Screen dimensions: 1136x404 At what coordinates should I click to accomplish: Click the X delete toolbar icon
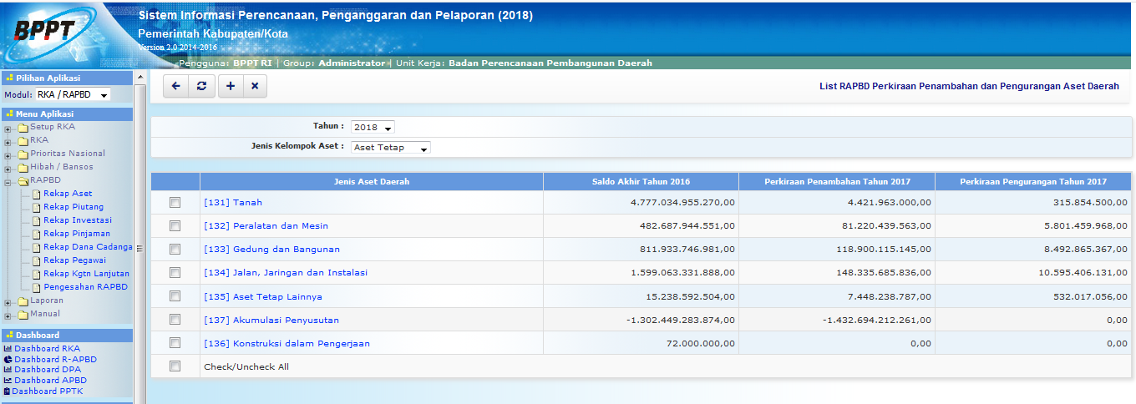pos(255,86)
